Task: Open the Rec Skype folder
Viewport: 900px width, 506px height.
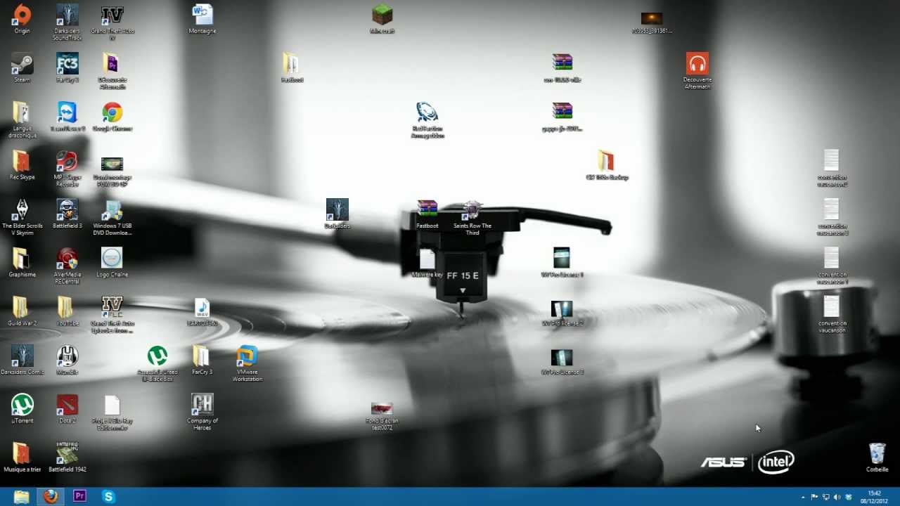Action: pos(22,161)
